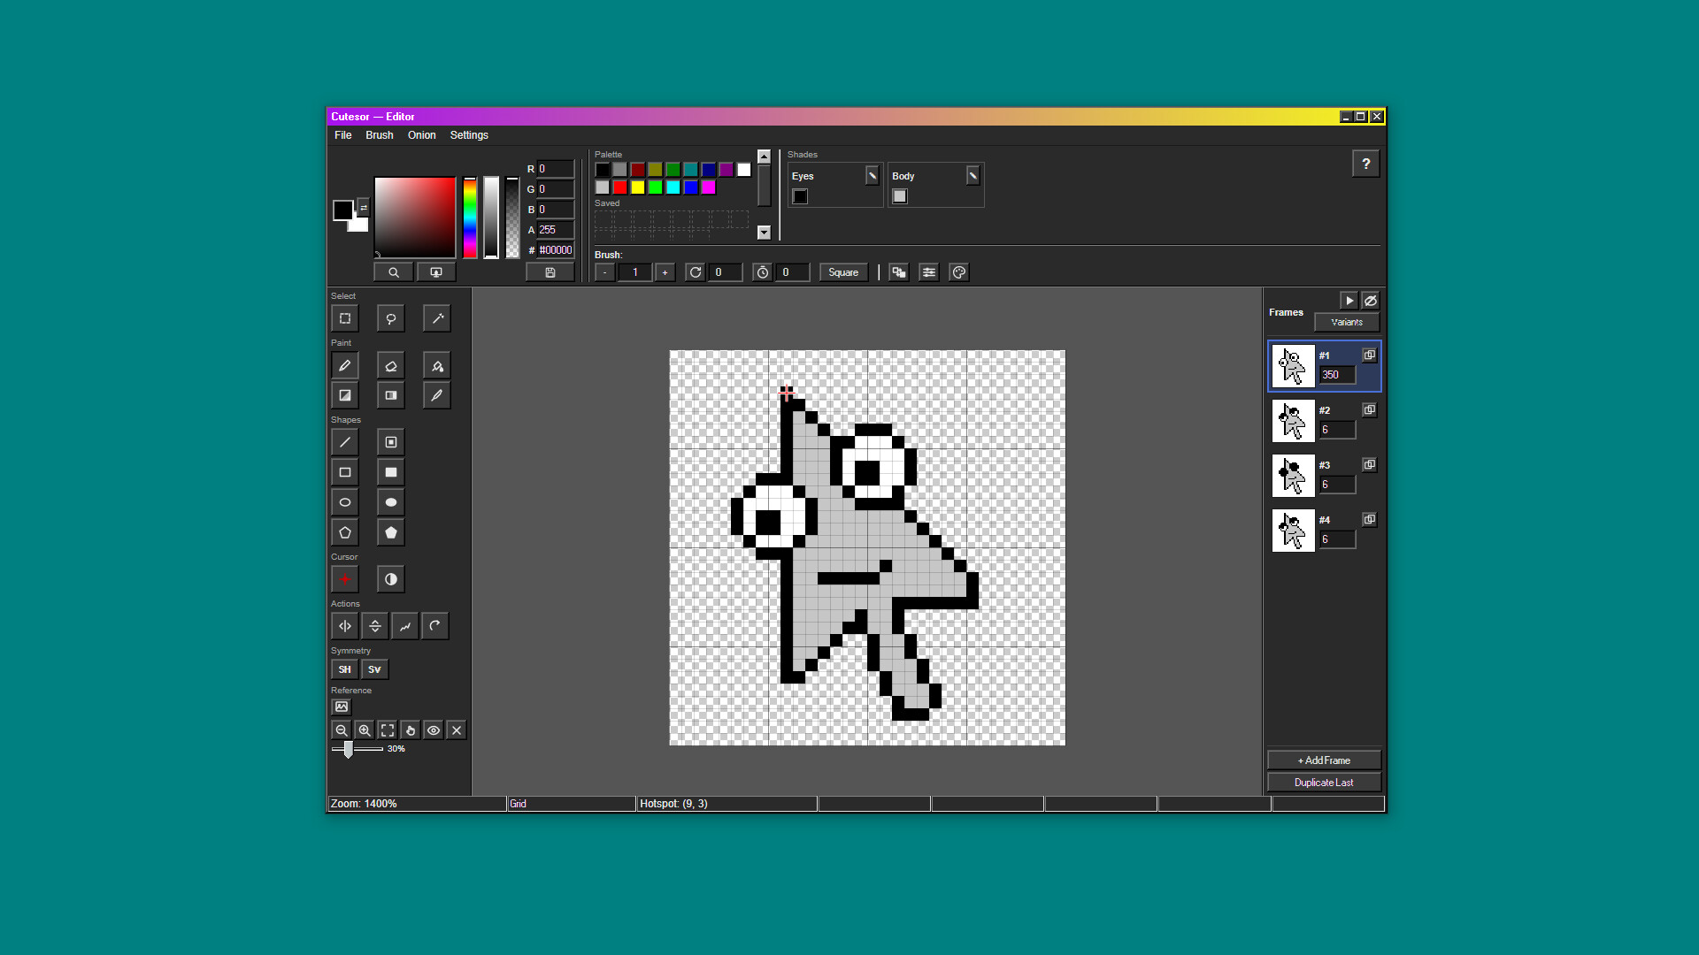
Task: Select the outline rectangle shape tool
Action: click(345, 472)
